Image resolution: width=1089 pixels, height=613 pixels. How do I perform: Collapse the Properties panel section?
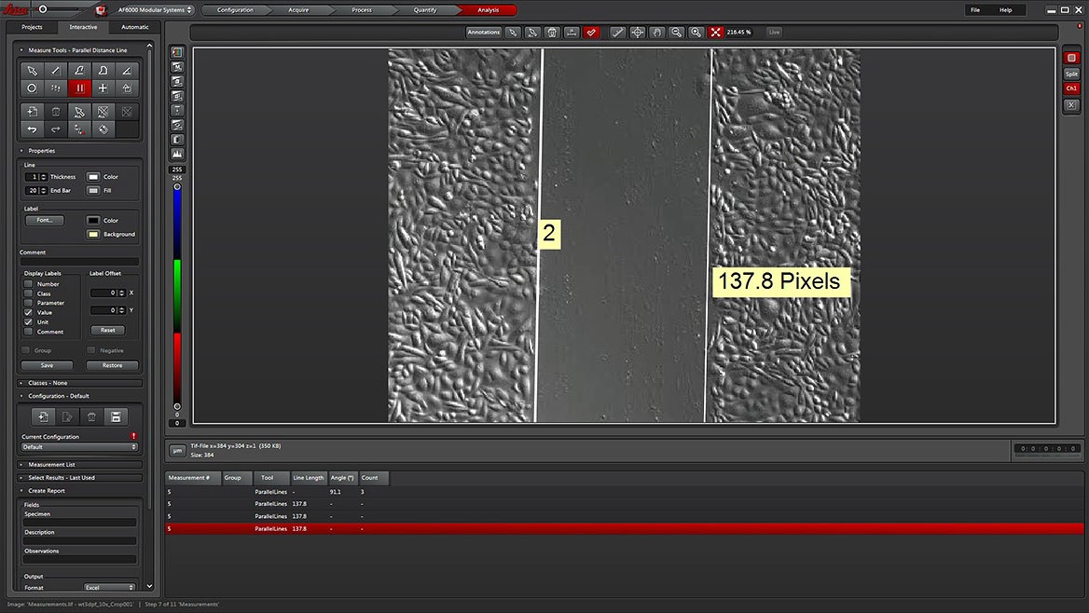(x=22, y=150)
